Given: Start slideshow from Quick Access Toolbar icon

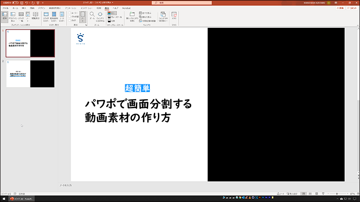Looking at the screenshot, I should tap(38, 3).
